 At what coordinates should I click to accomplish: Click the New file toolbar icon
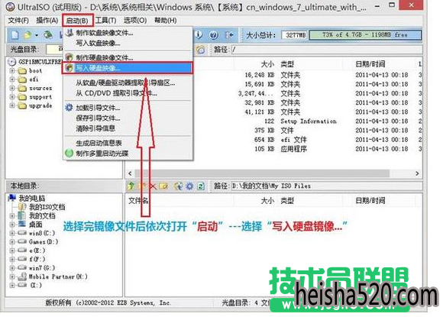point(15,35)
